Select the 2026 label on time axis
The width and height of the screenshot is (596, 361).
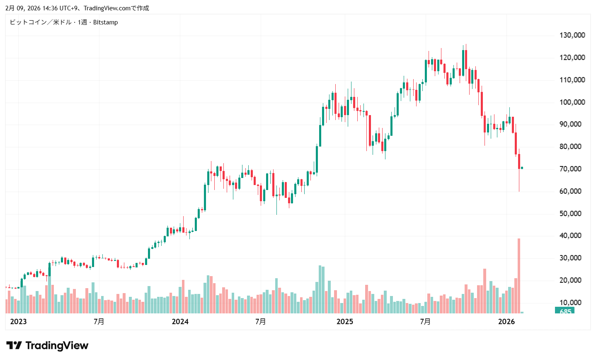[x=506, y=322]
